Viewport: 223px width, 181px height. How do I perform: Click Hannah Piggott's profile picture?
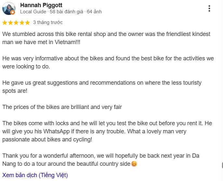[9, 8]
